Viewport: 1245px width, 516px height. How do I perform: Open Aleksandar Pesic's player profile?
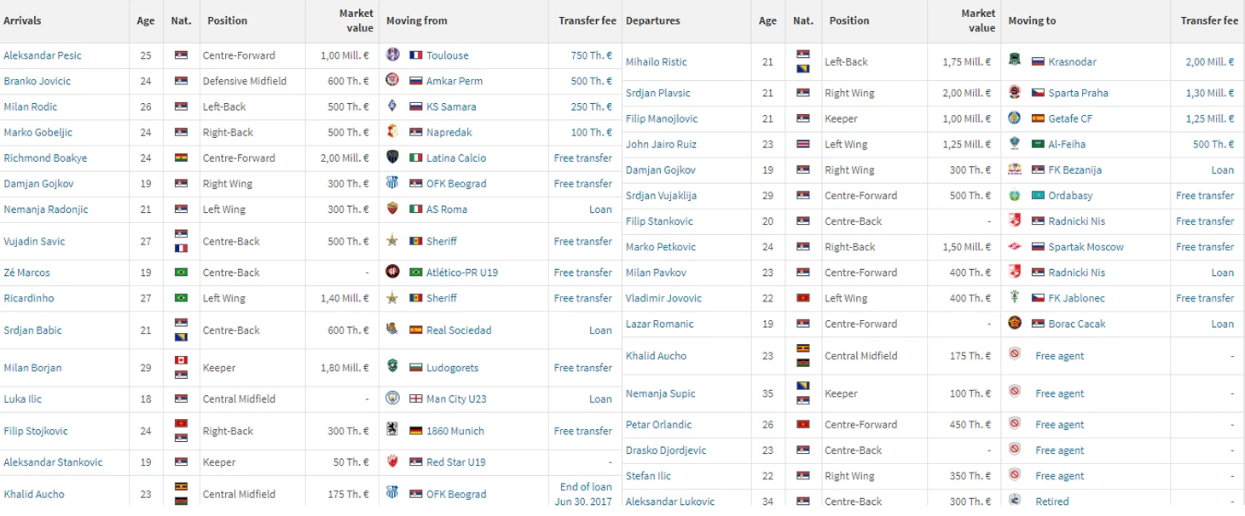(43, 55)
